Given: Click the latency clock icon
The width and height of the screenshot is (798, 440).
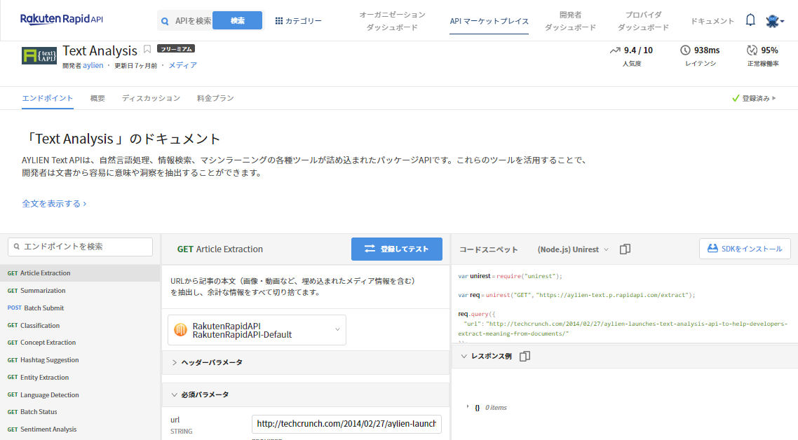Looking at the screenshot, I should pos(686,50).
